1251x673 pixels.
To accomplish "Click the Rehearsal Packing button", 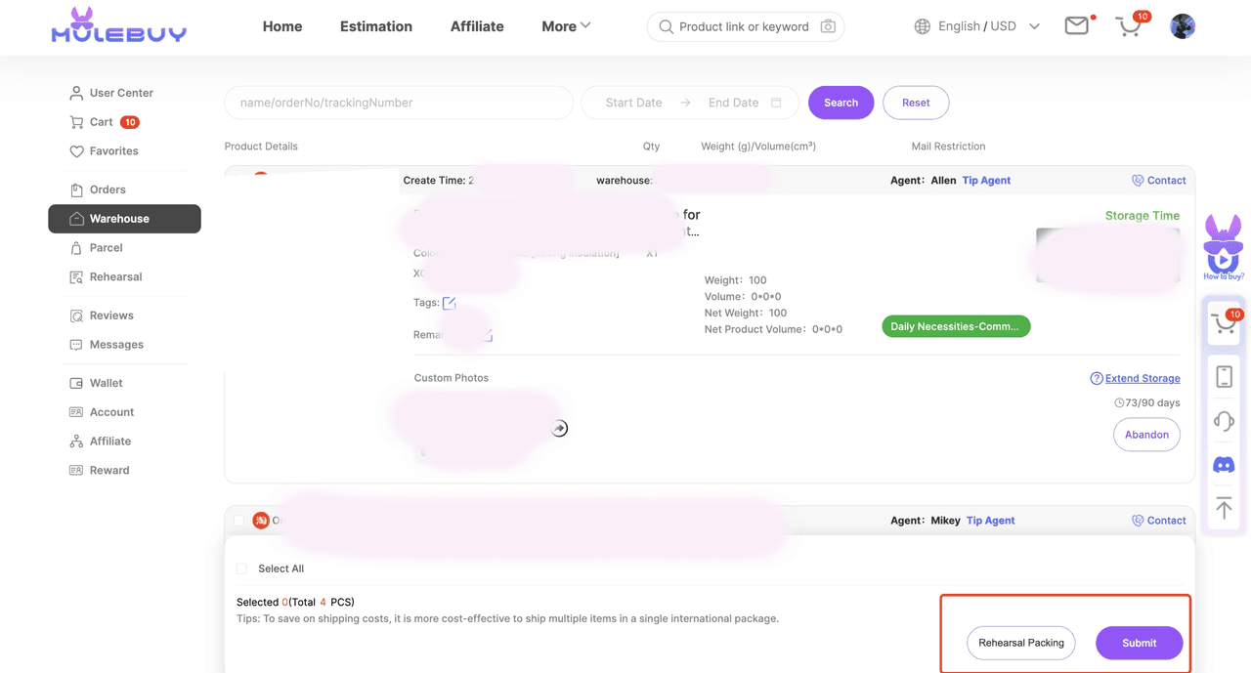I will click(x=1021, y=643).
